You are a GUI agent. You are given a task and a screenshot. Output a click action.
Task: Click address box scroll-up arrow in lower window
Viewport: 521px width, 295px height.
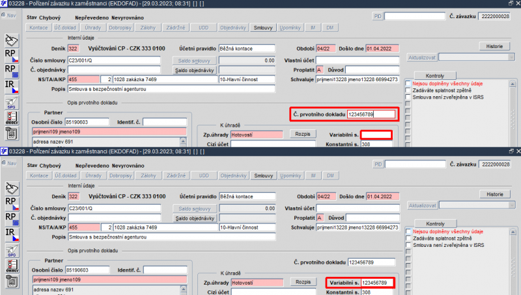click(x=184, y=289)
